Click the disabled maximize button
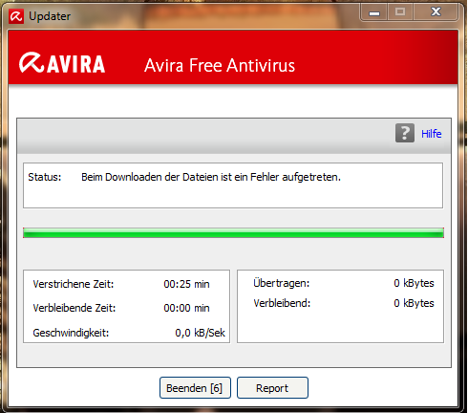This screenshot has height=413, width=468. (x=400, y=12)
